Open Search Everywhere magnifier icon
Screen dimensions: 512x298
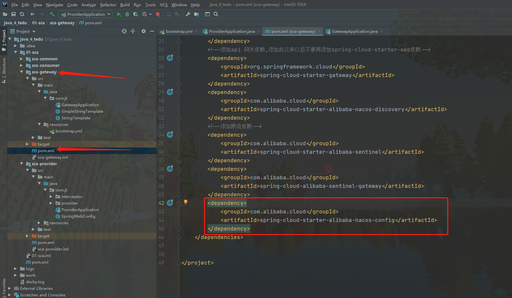pyautogui.click(x=216, y=14)
